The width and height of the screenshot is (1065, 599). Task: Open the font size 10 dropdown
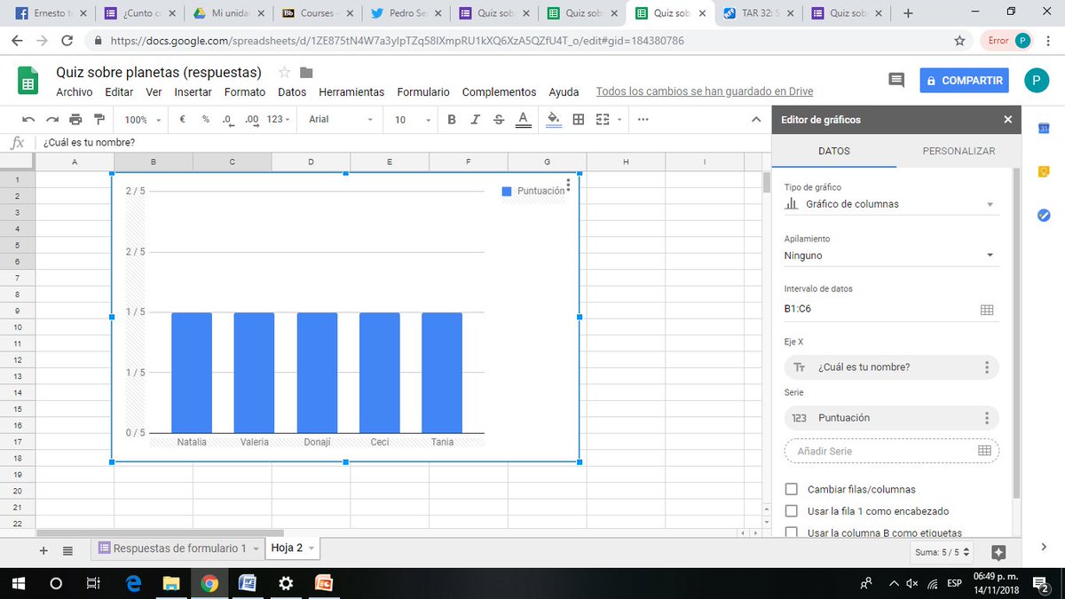[412, 120]
